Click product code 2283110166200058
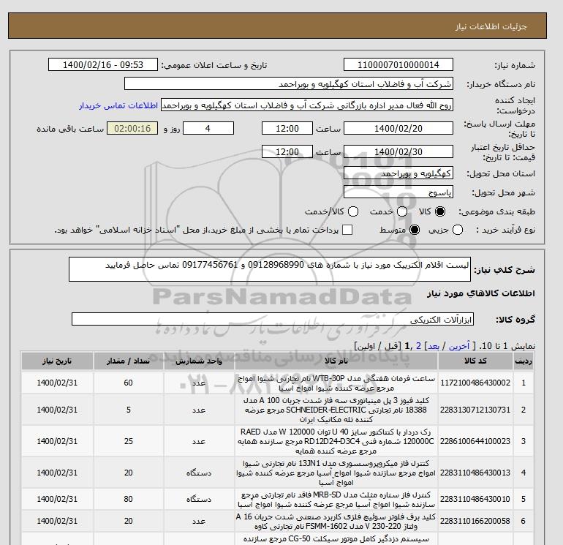Image resolution: width=563 pixels, height=545 pixels. pyautogui.click(x=475, y=521)
